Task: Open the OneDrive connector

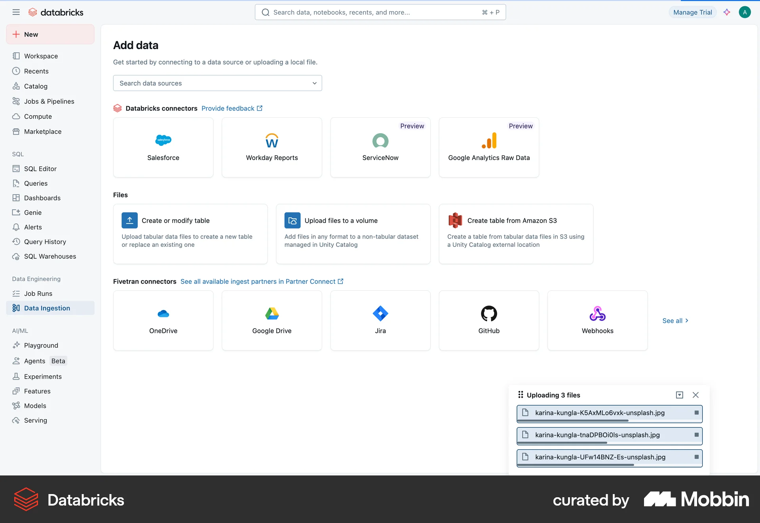Action: [163, 320]
